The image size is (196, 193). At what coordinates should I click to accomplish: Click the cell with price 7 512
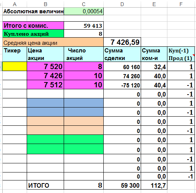(x=45, y=85)
